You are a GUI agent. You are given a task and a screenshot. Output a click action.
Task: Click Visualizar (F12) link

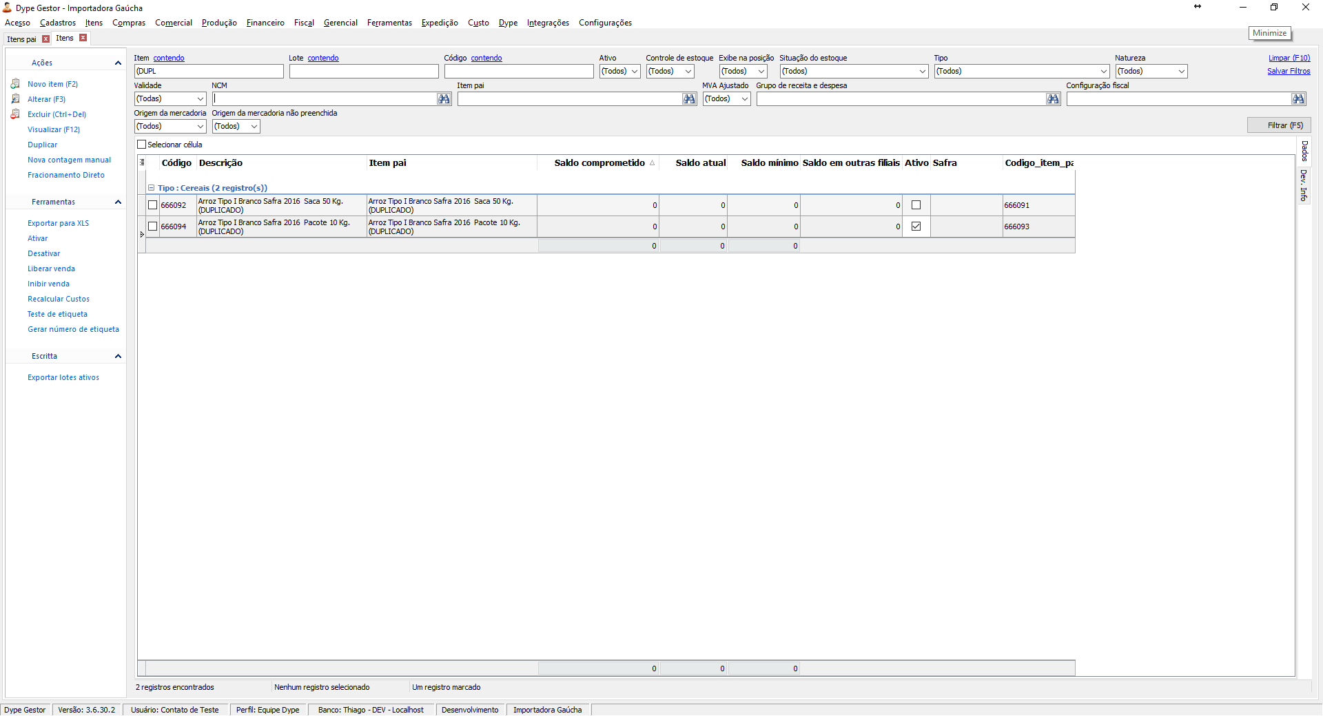coord(54,129)
